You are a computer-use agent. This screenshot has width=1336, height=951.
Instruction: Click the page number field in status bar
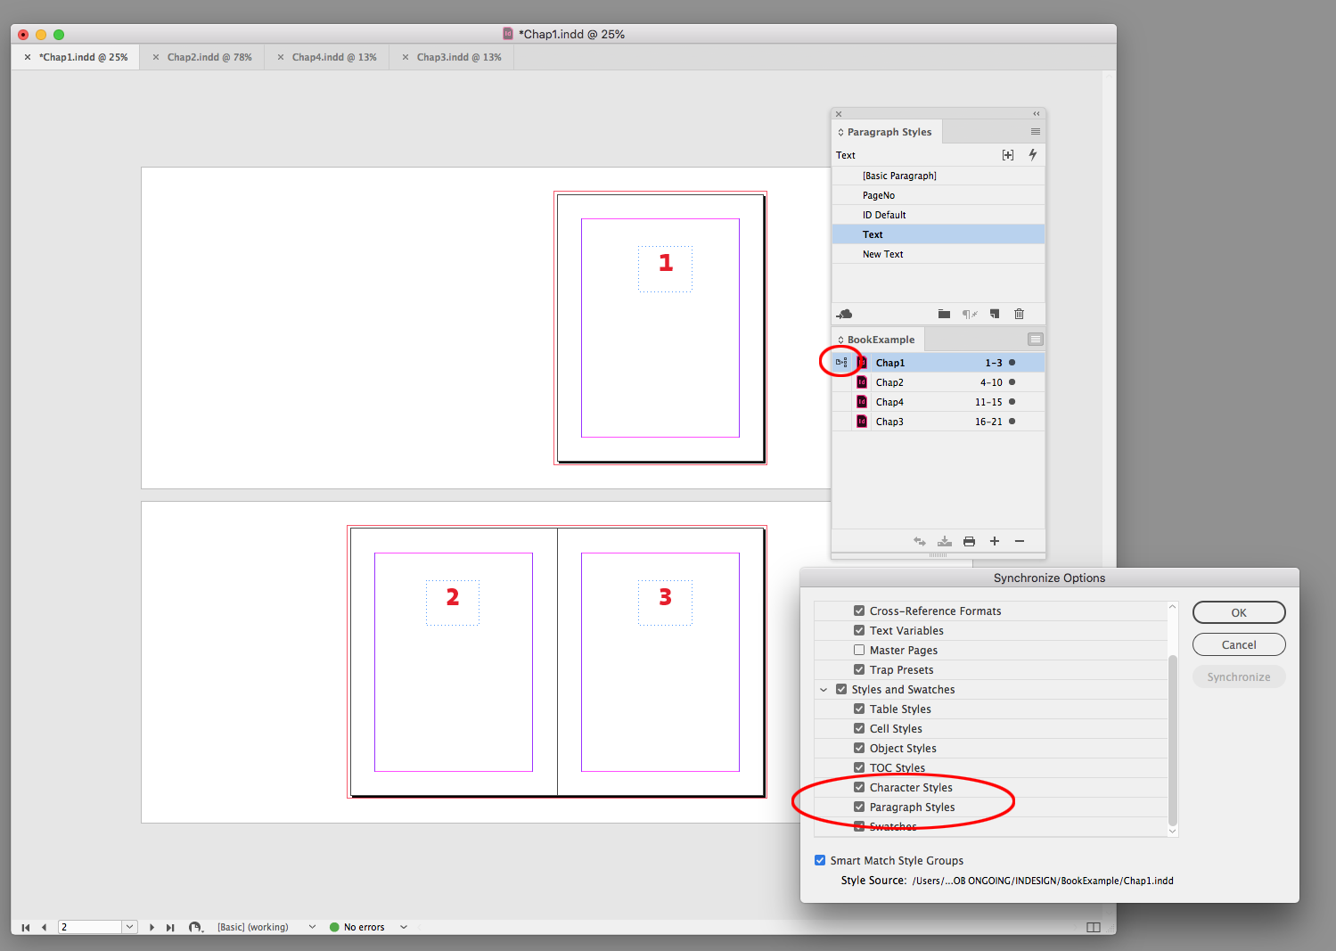coord(90,928)
